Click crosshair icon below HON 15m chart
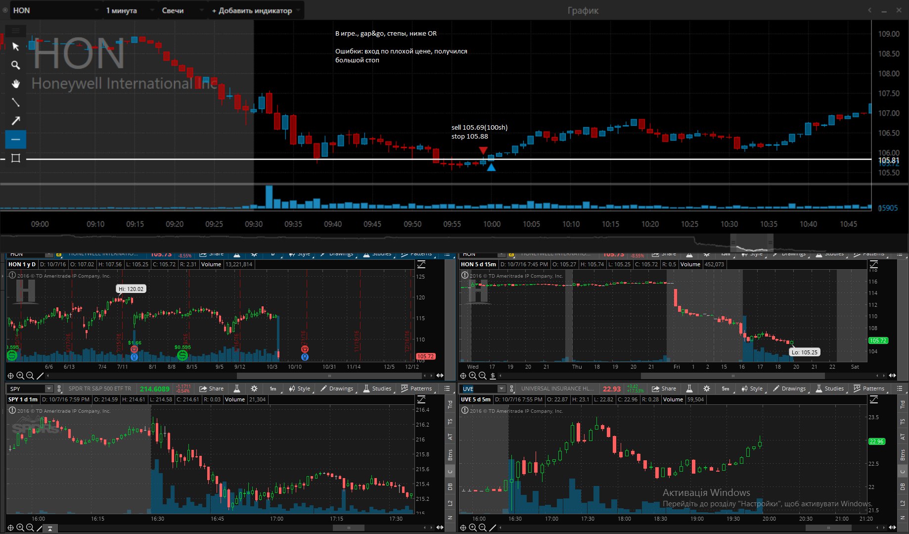Screen dimensions: 909x534 (463, 376)
